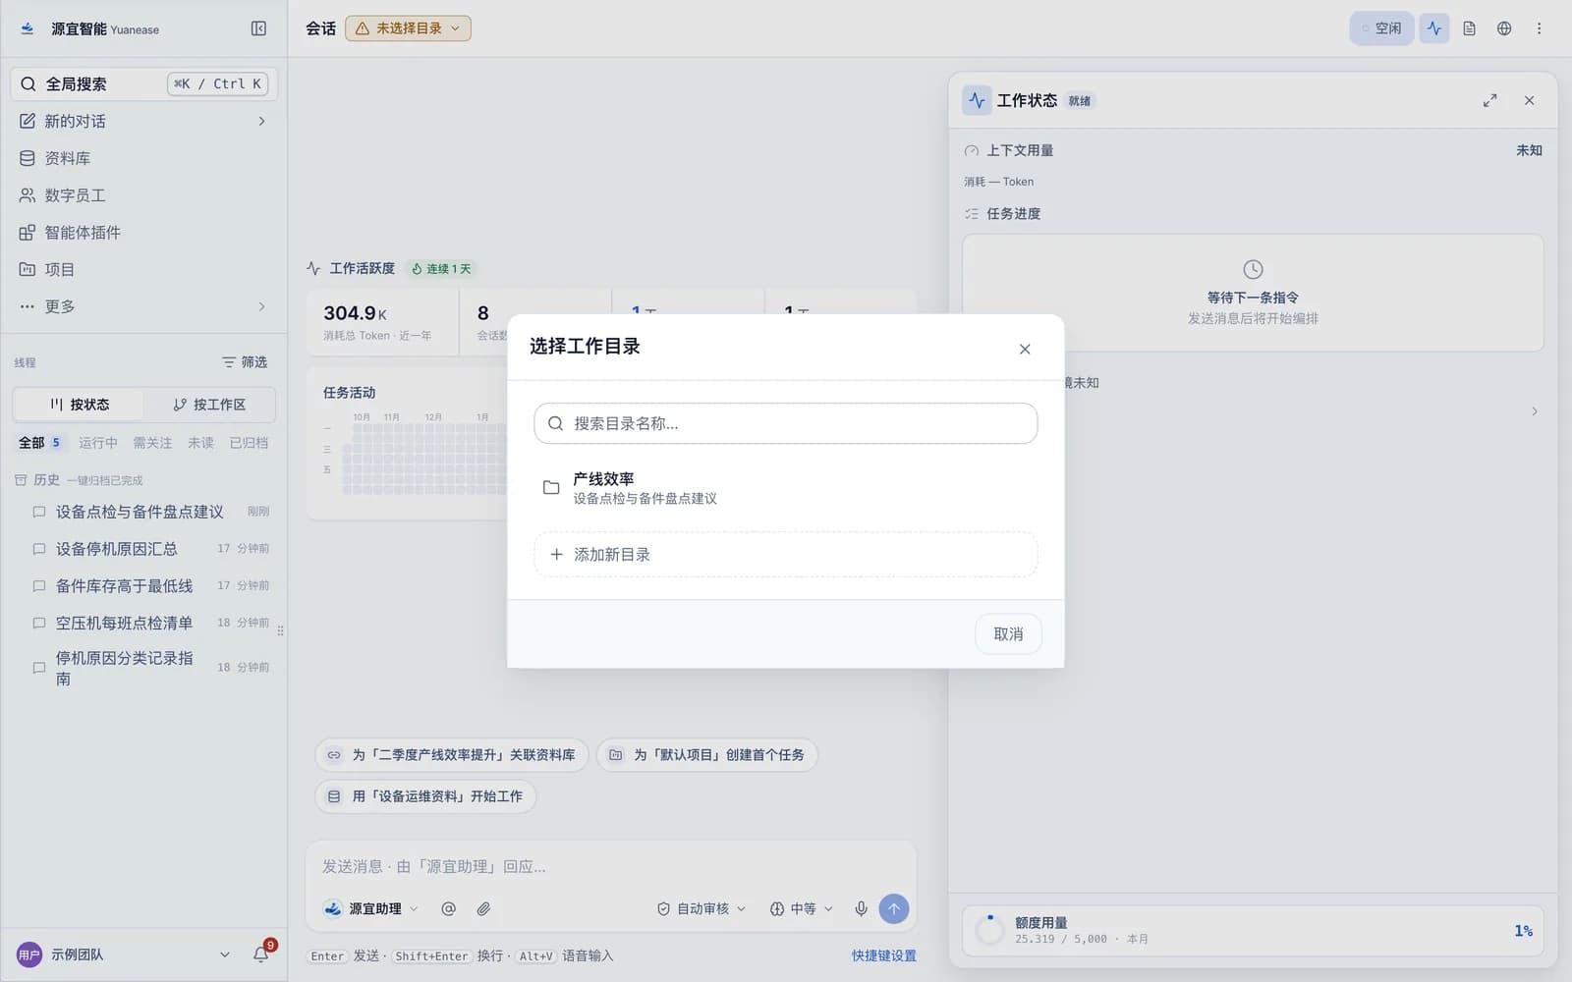Collapse the left sidebar panel icon
The height and width of the screenshot is (982, 1572).
tap(258, 28)
